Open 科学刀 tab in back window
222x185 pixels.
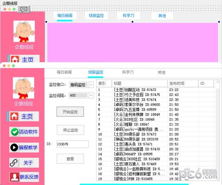coord(128,16)
